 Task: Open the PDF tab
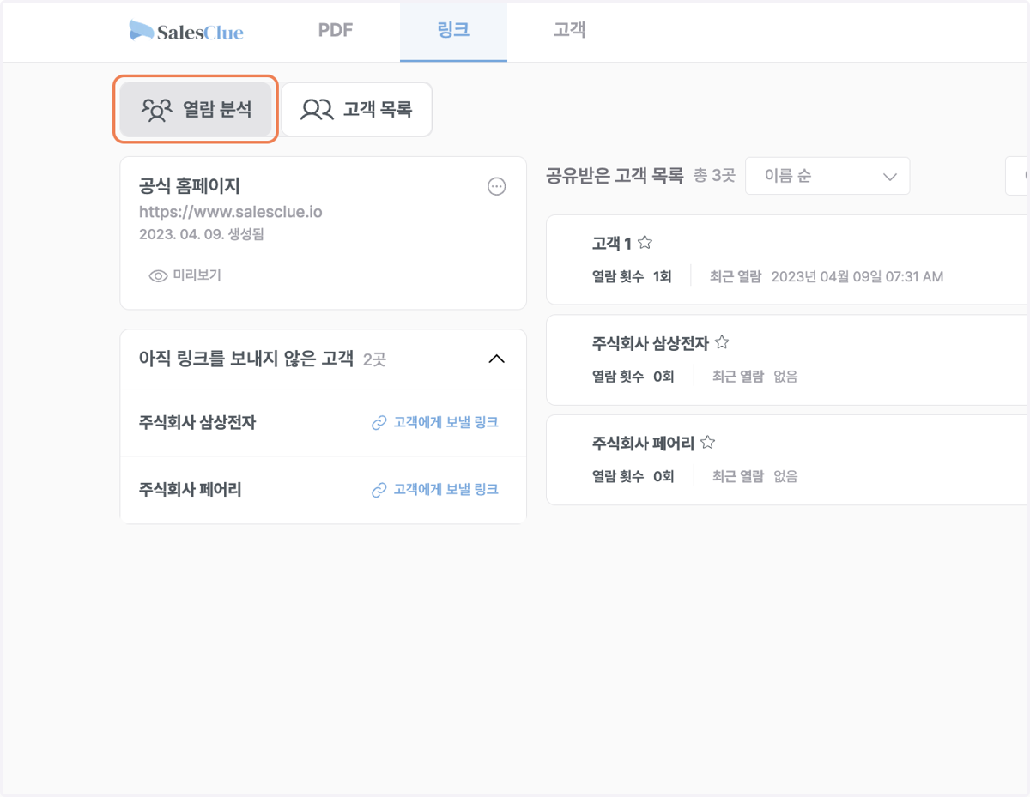[336, 30]
